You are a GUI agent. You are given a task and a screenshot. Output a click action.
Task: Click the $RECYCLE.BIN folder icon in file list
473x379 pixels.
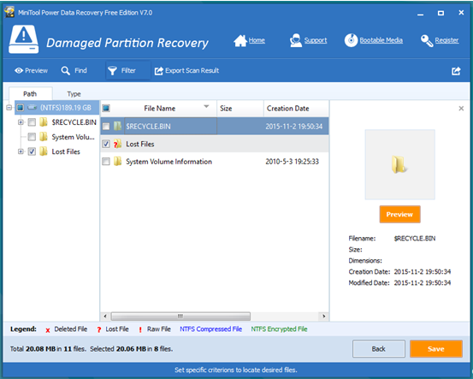click(x=117, y=126)
